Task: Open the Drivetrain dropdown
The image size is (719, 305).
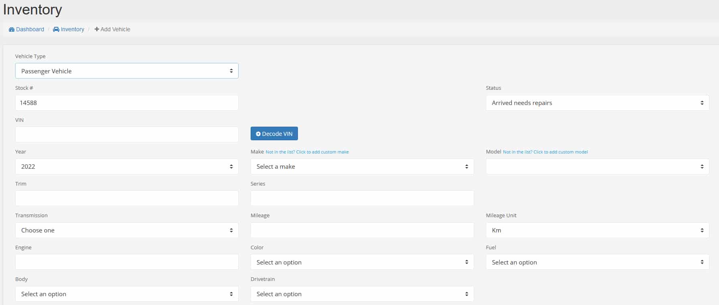Action: [x=362, y=294]
